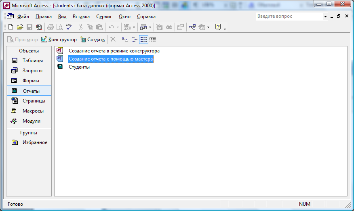354x211 pixels.
Task: Open the Избранное group
Action: [29, 142]
